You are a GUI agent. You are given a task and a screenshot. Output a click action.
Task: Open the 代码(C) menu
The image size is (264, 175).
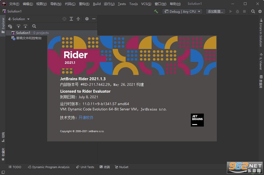pos(70,4)
